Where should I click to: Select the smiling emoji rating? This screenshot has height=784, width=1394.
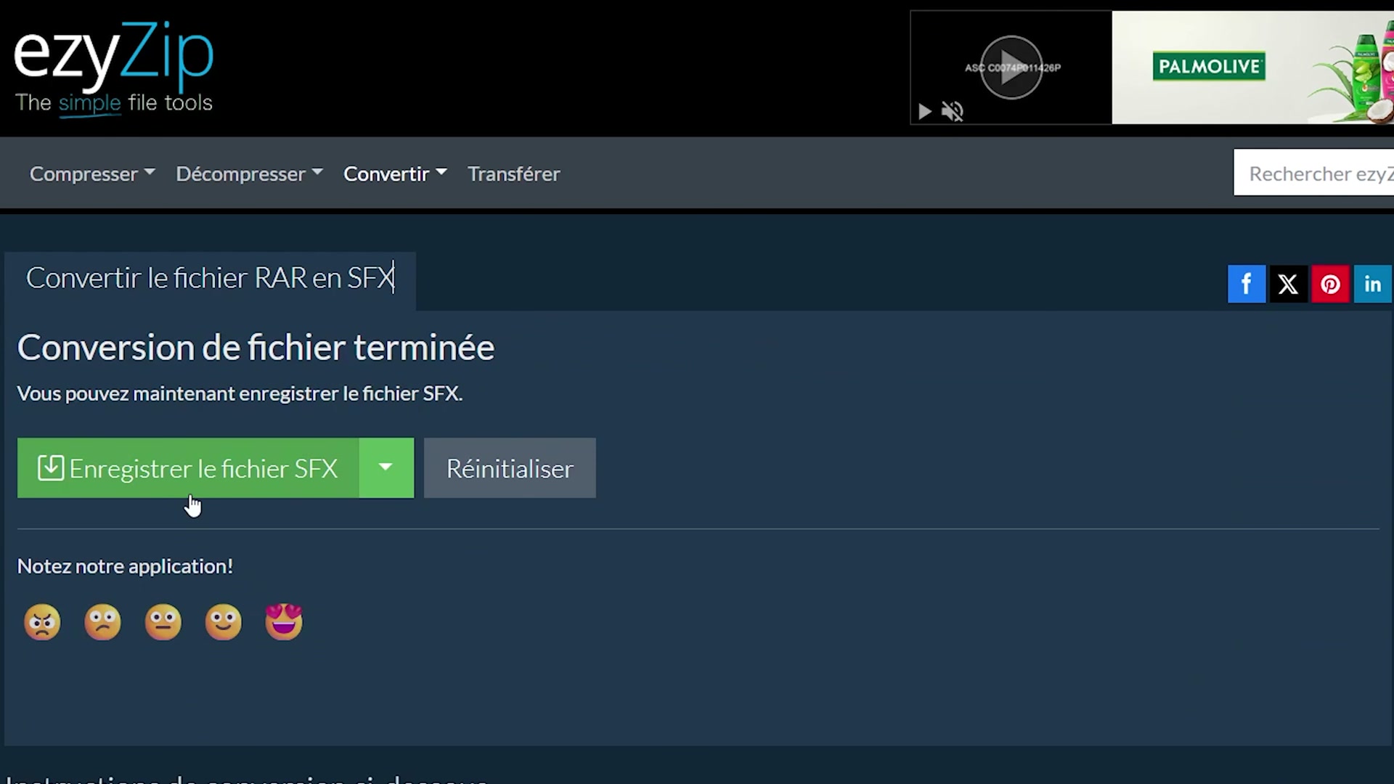tap(223, 621)
